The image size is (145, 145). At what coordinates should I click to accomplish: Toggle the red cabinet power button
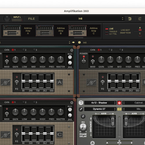(x=119, y=103)
